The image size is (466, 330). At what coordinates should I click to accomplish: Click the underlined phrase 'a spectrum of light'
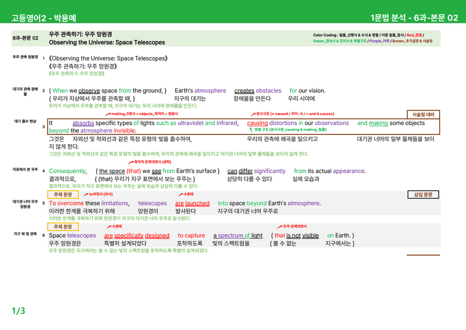tap(238, 236)
